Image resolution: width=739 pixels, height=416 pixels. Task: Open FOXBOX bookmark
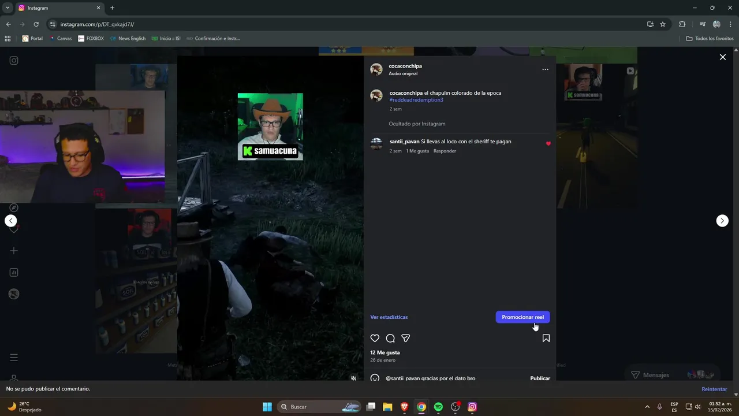point(91,39)
